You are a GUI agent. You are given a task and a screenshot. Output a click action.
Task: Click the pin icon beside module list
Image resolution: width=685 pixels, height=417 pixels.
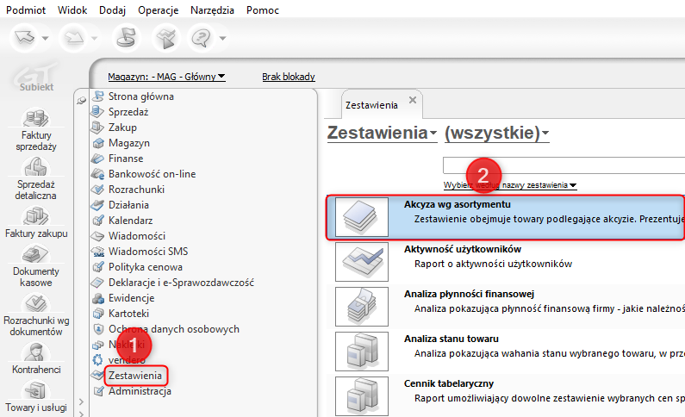coord(81,101)
